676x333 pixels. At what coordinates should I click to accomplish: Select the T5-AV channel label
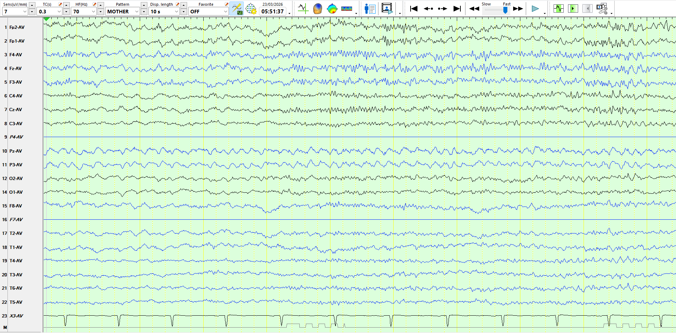tap(16, 302)
